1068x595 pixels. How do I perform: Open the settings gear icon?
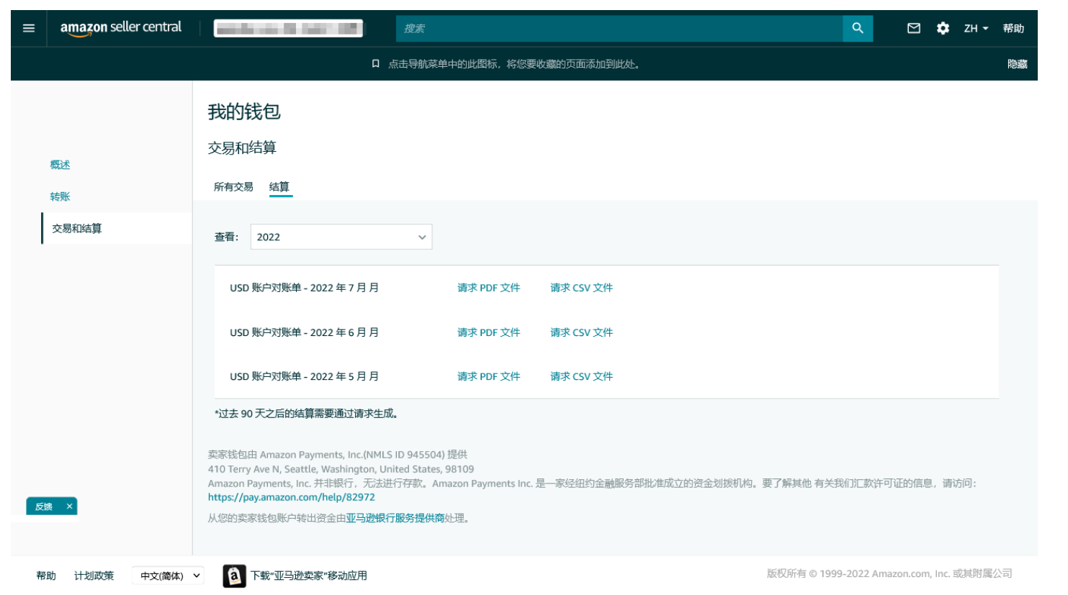(x=943, y=28)
